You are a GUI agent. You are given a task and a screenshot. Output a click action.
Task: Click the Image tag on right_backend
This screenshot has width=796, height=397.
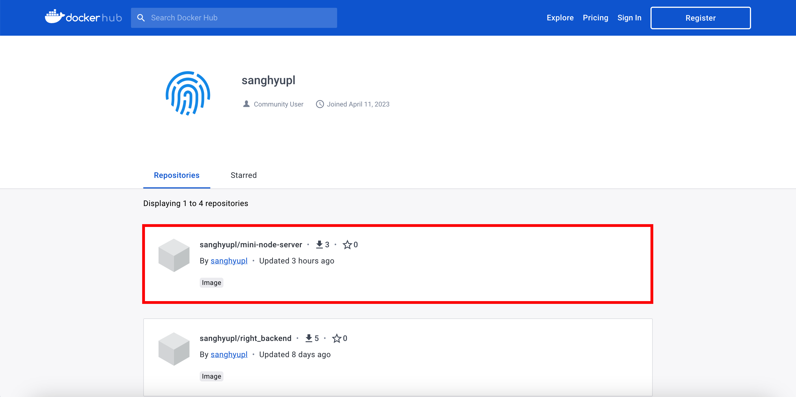coord(211,376)
